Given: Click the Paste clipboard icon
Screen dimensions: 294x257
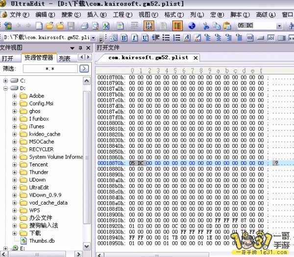Looking at the screenshot, I should (x=227, y=26).
